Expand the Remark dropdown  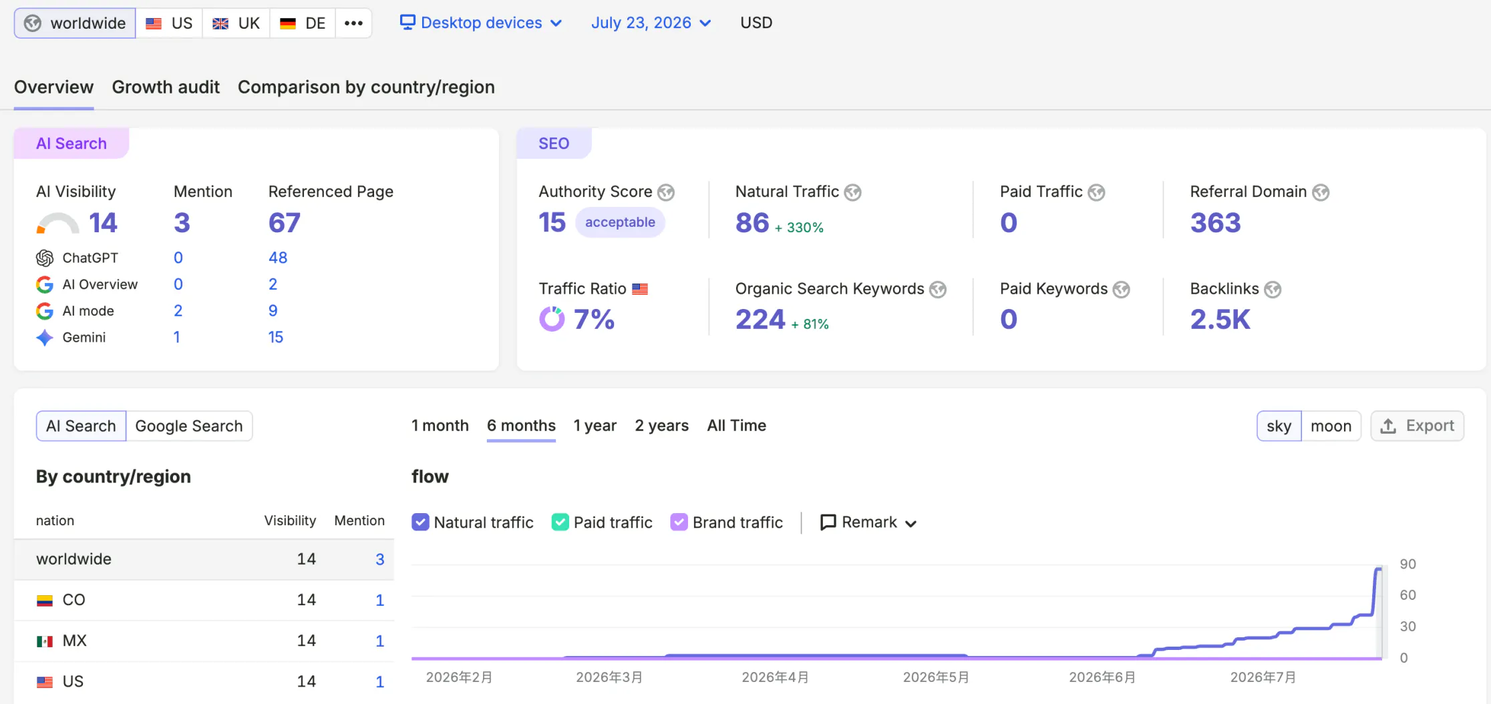tap(868, 522)
